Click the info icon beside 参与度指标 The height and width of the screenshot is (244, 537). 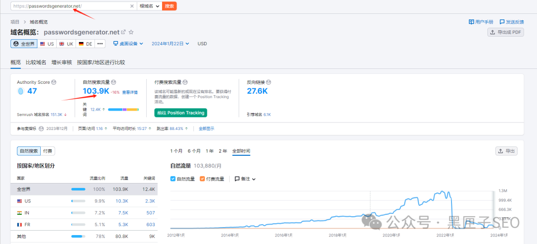click(x=41, y=129)
